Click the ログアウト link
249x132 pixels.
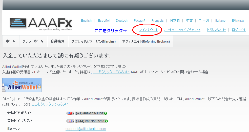coord(239,30)
